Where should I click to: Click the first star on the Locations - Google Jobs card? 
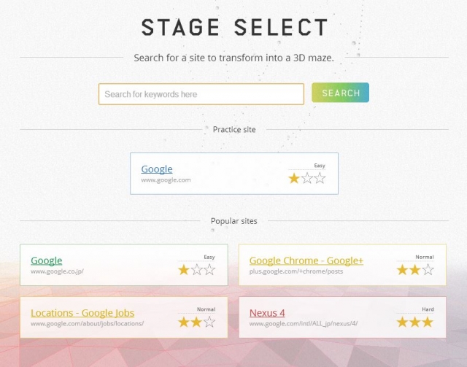coord(184,322)
